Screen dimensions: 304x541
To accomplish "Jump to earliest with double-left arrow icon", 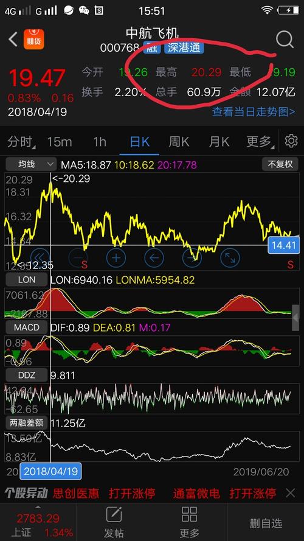I will click(x=40, y=258).
